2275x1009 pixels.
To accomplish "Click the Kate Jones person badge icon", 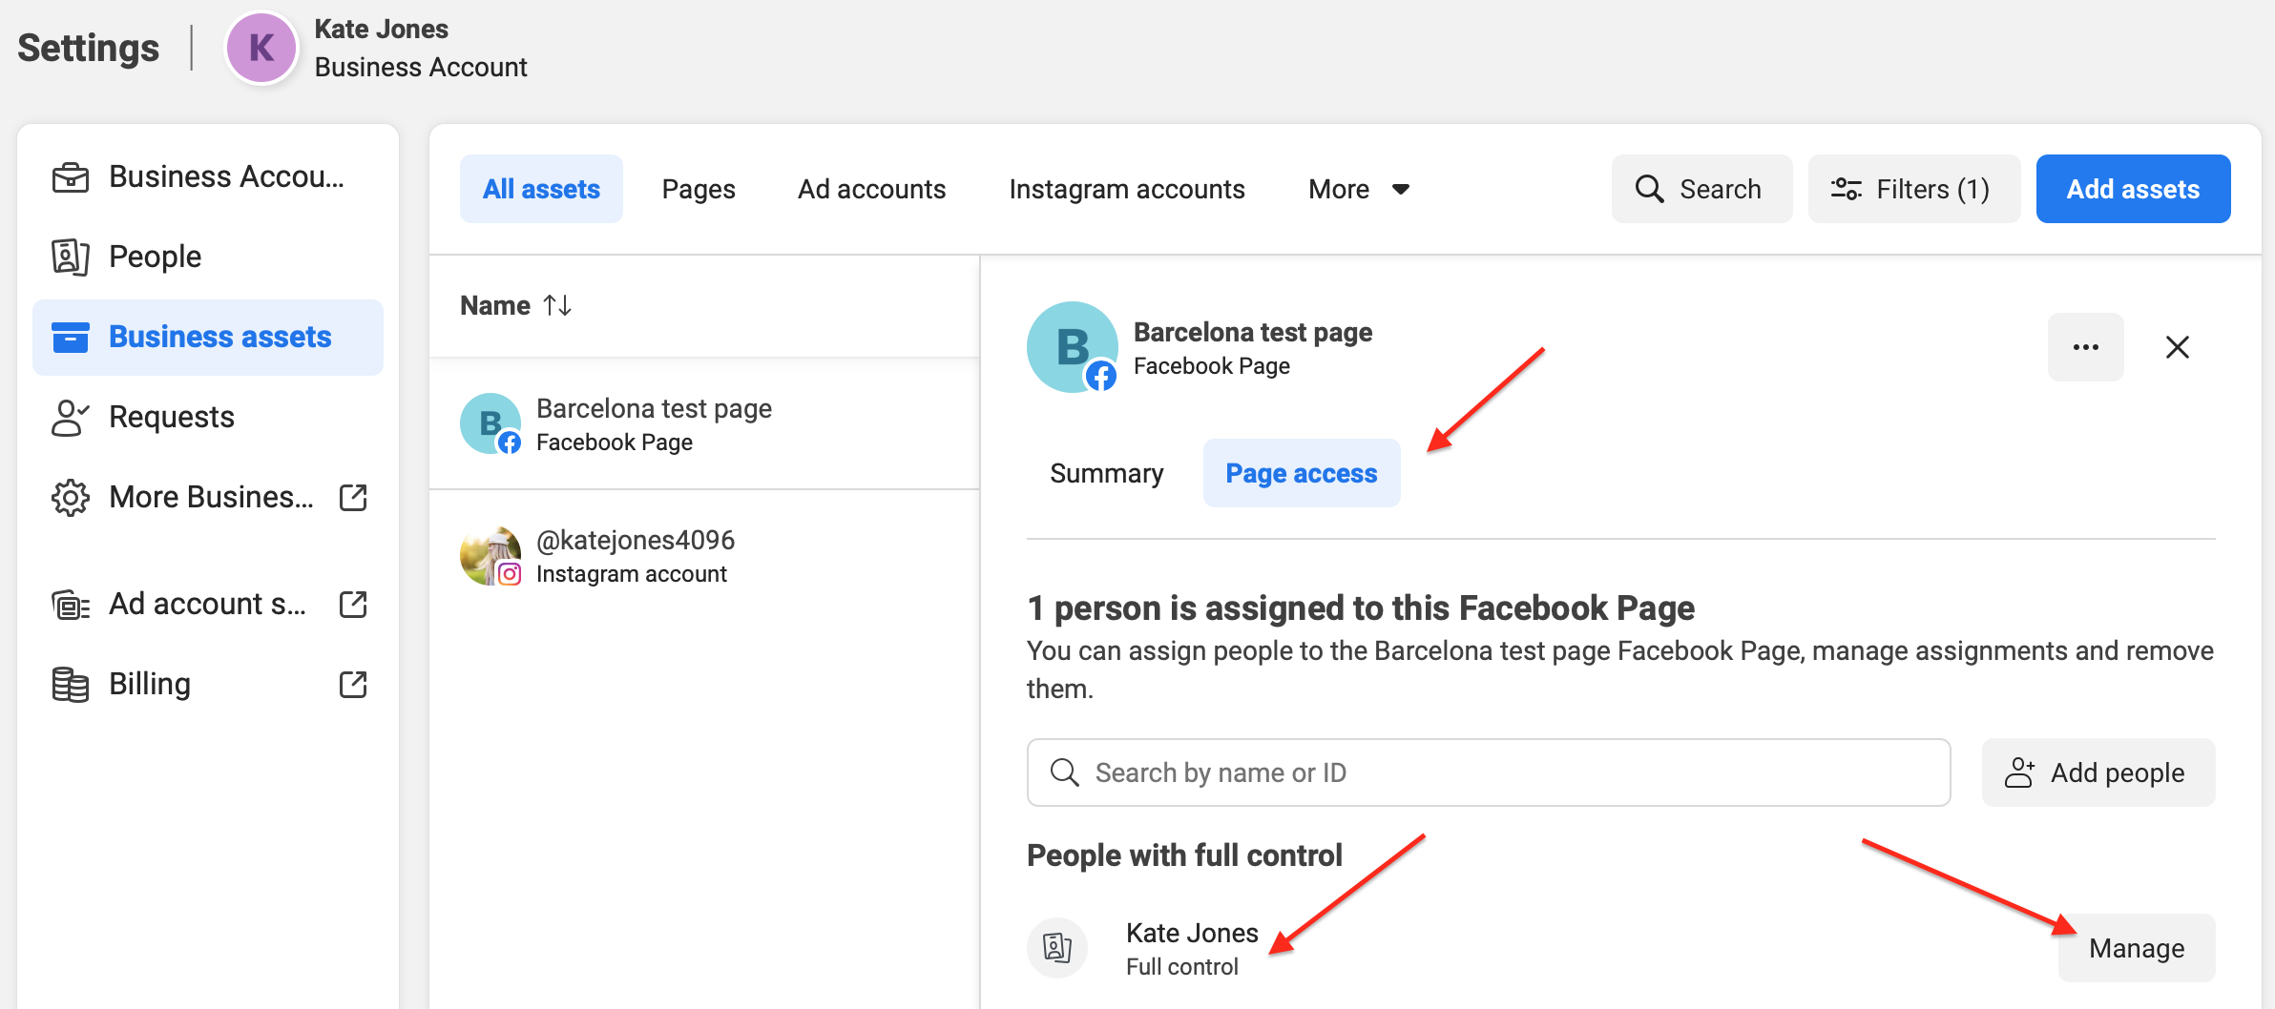I will point(1057,948).
